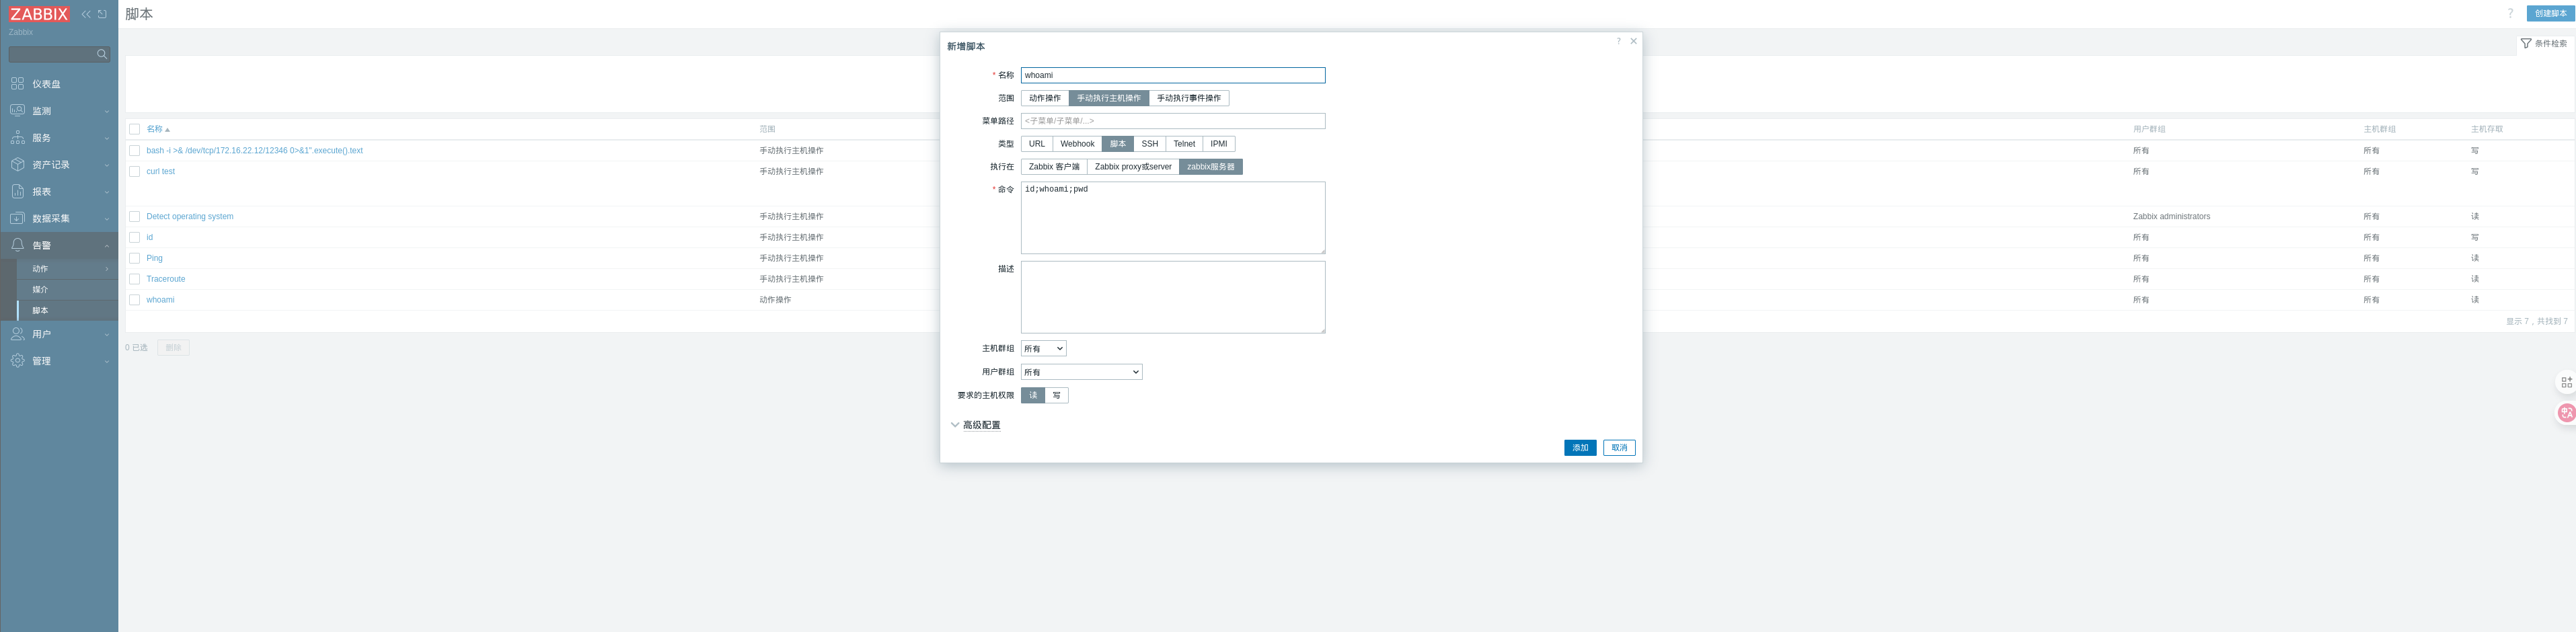The height and width of the screenshot is (632, 2576).
Task: Click the ZABBIX logo
Action: point(39,14)
